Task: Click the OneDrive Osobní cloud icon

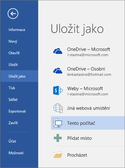Action: (58, 71)
